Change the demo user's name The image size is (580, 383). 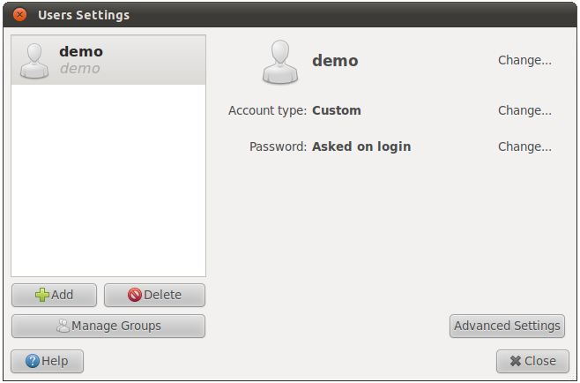[x=524, y=61]
